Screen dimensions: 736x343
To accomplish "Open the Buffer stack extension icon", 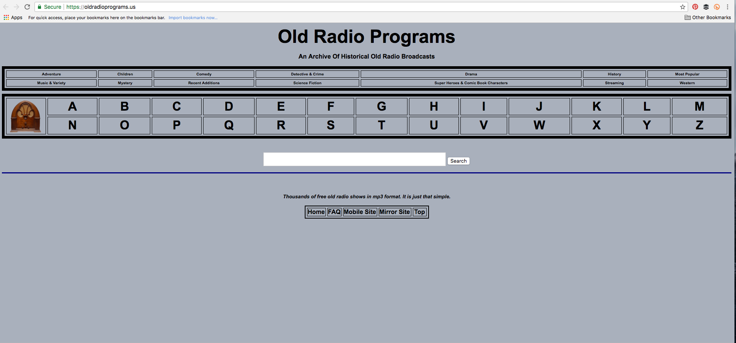I will tap(706, 7).
